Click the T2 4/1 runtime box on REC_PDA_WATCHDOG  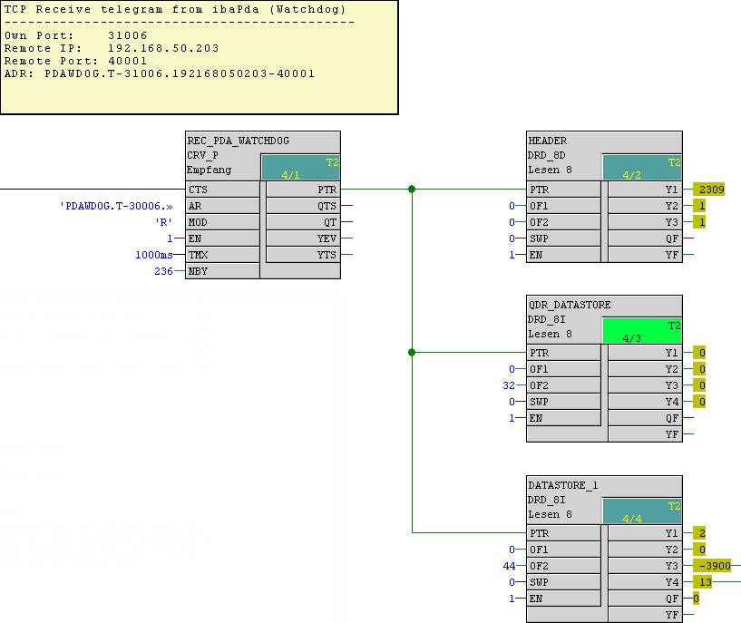[300, 168]
